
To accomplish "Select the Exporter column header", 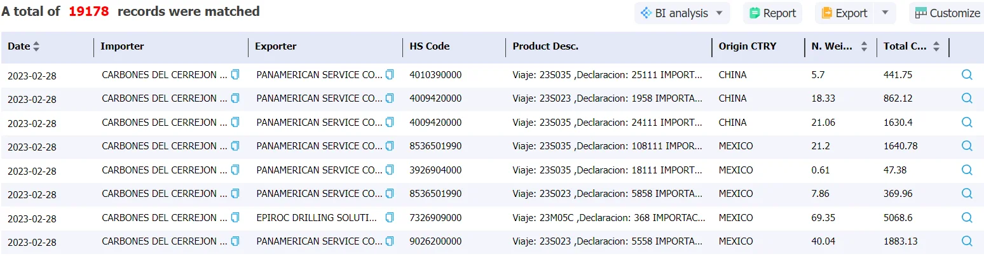I will coord(276,46).
